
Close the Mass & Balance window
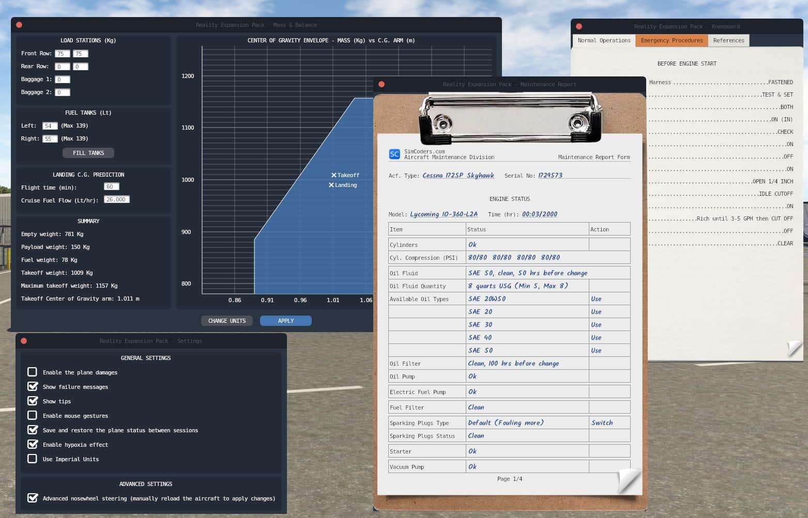[x=19, y=25]
